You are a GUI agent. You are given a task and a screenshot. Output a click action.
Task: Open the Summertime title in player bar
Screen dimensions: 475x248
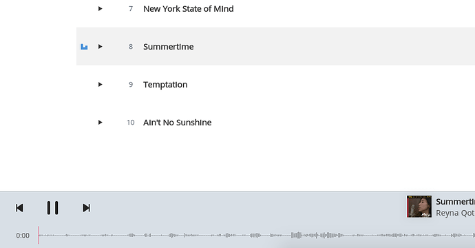(455, 202)
